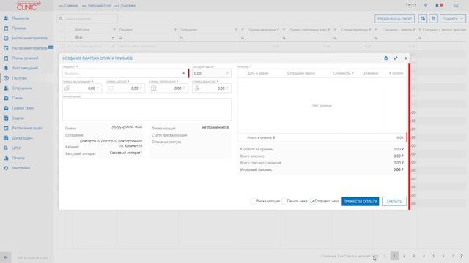Viewport: 469px width, 263px height.
Task: Go to page 2 in pagination
Action: click(x=404, y=256)
